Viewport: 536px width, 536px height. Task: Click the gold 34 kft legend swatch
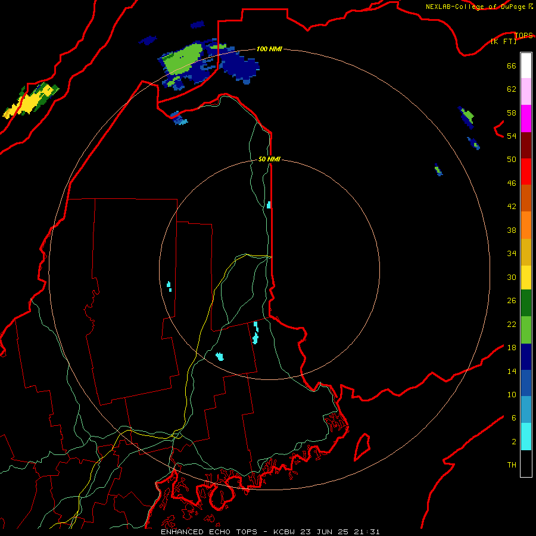pos(526,252)
